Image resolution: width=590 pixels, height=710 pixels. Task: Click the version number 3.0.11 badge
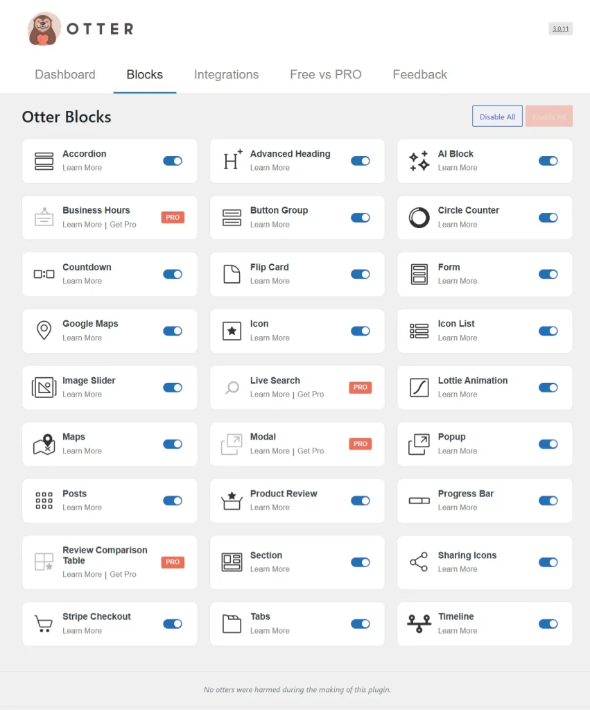(560, 28)
